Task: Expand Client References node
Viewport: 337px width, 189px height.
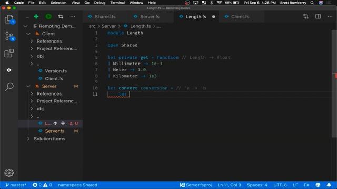Action: 32,41
